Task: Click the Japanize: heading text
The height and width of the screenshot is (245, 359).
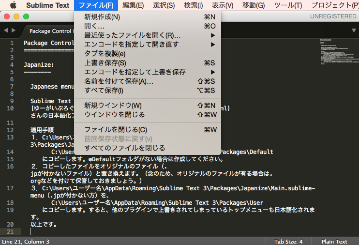Action: click(39, 65)
